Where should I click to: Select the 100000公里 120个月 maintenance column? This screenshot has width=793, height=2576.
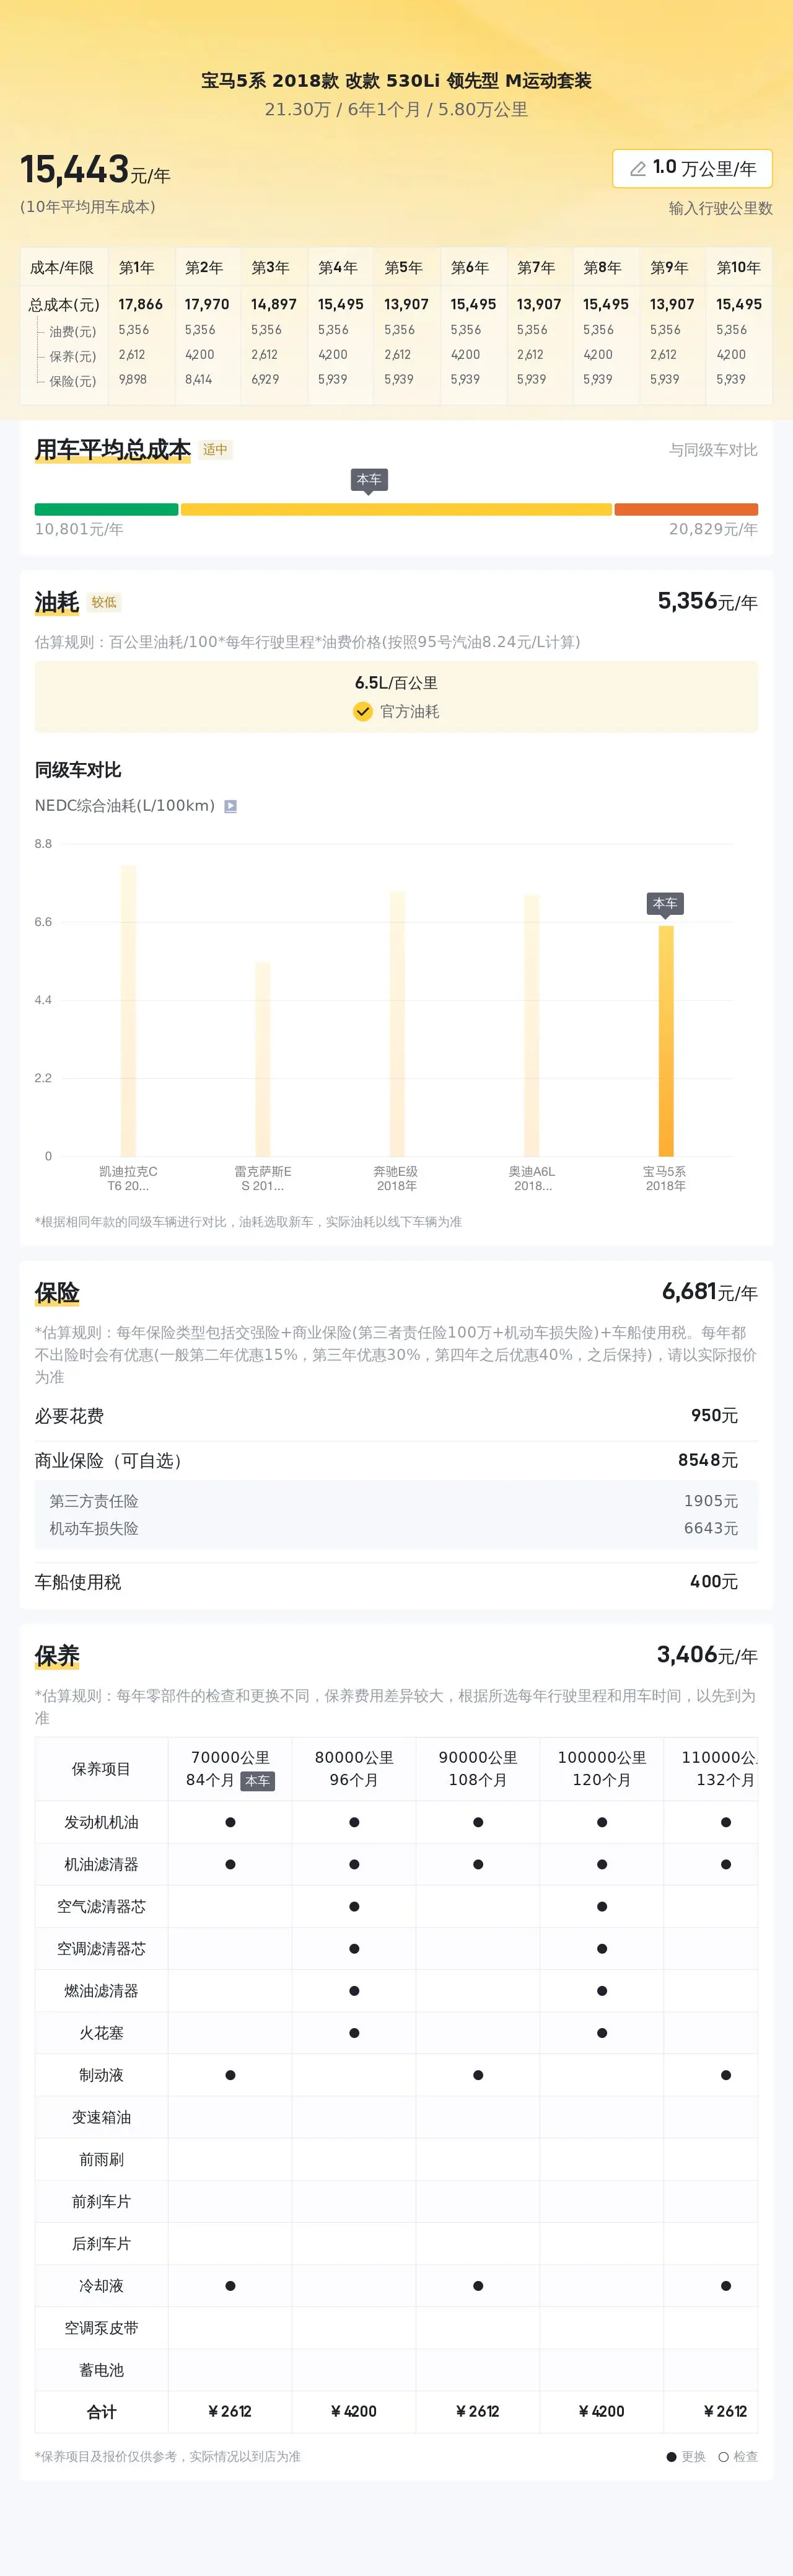[602, 1768]
